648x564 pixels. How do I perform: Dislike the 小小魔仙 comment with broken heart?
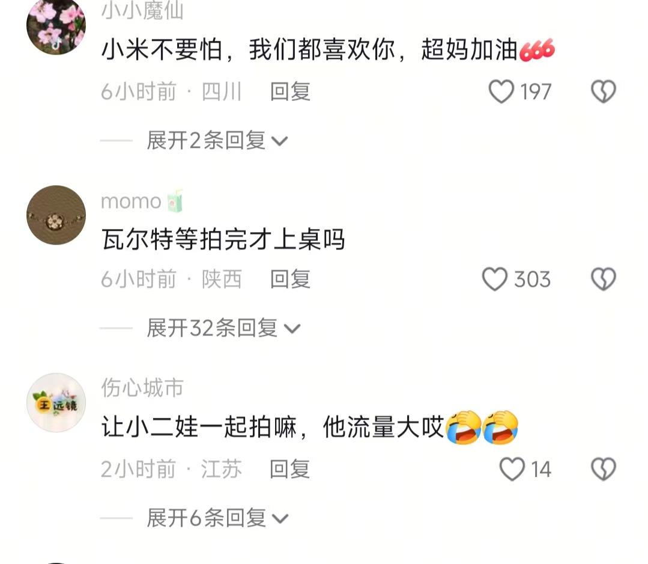(x=604, y=91)
